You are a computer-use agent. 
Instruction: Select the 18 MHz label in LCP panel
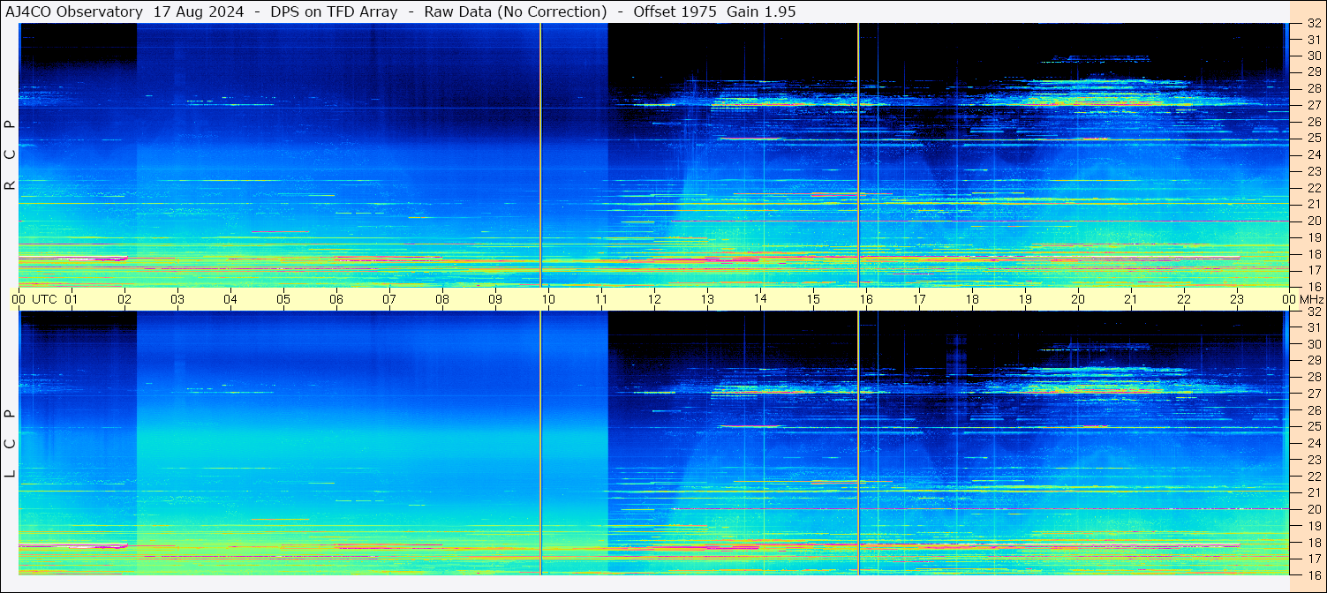(x=1313, y=543)
